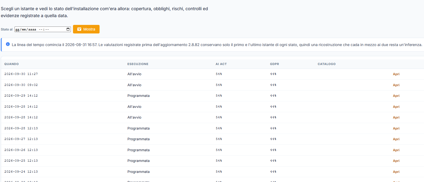The height and width of the screenshot is (182, 424).
Task: Click the Stato al label
Action: [x=7, y=29]
